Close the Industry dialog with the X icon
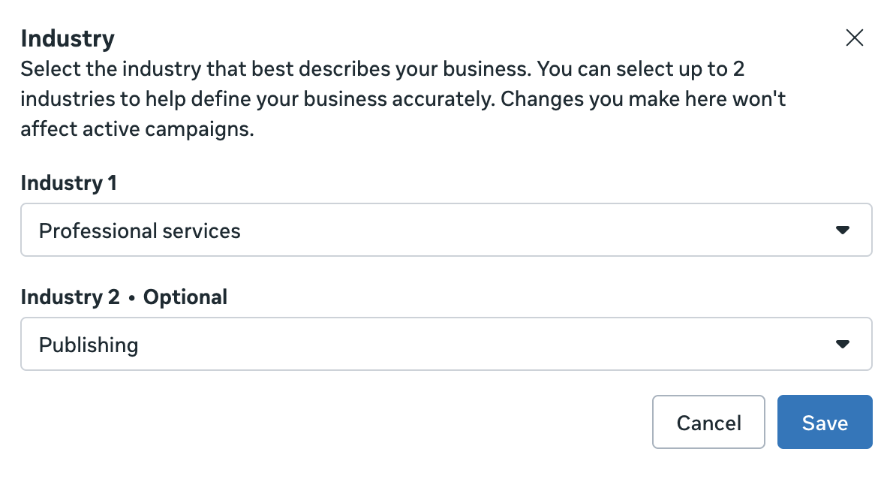890x482 pixels. (x=854, y=38)
